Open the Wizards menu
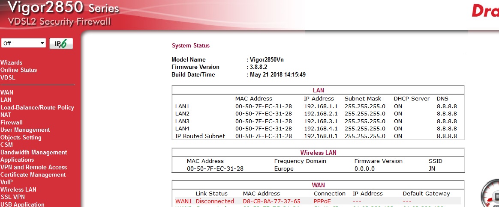 (12, 62)
